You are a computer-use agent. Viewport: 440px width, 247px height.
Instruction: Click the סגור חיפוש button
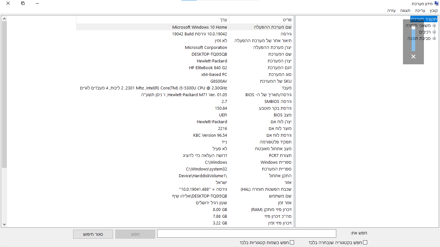[93, 234]
